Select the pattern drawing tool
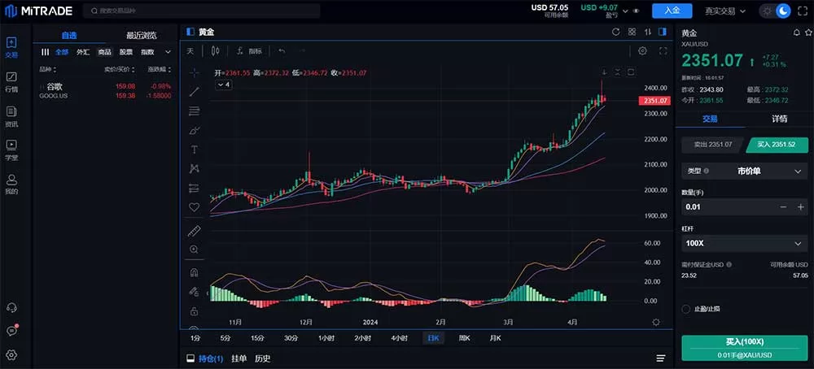 click(x=195, y=168)
